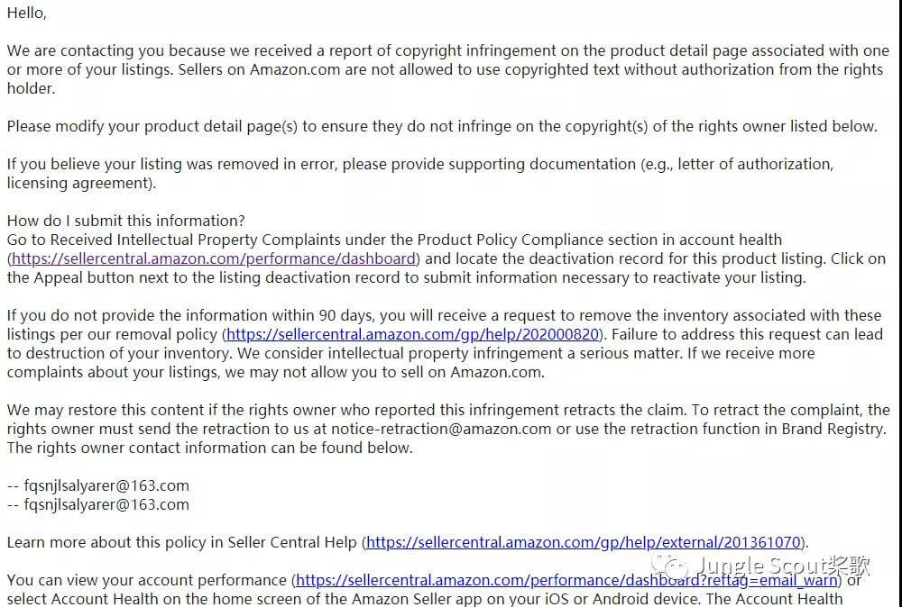Click the "Hello," greeting line

(x=26, y=14)
